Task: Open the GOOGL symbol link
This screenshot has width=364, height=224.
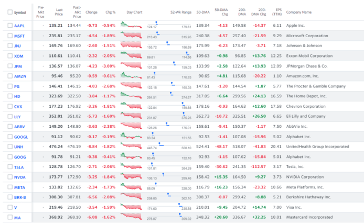Action: coord(21,137)
